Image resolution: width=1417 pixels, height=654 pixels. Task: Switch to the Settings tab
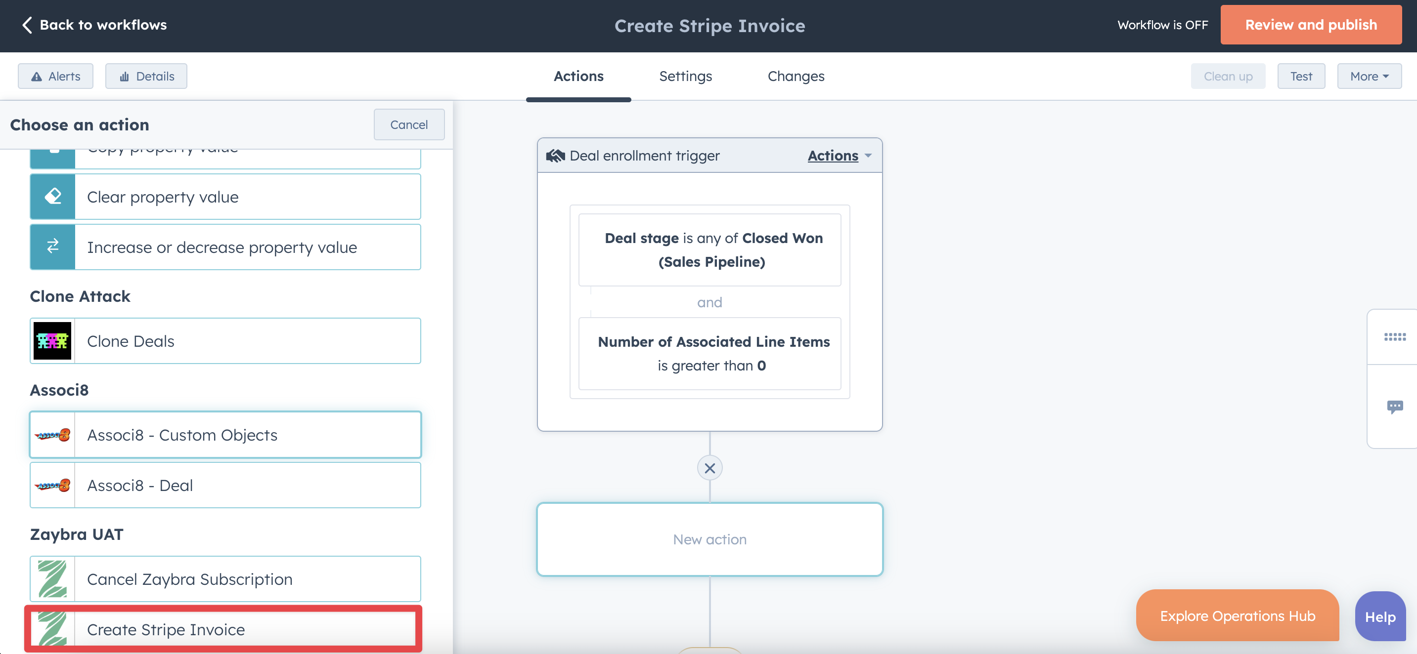(x=685, y=77)
